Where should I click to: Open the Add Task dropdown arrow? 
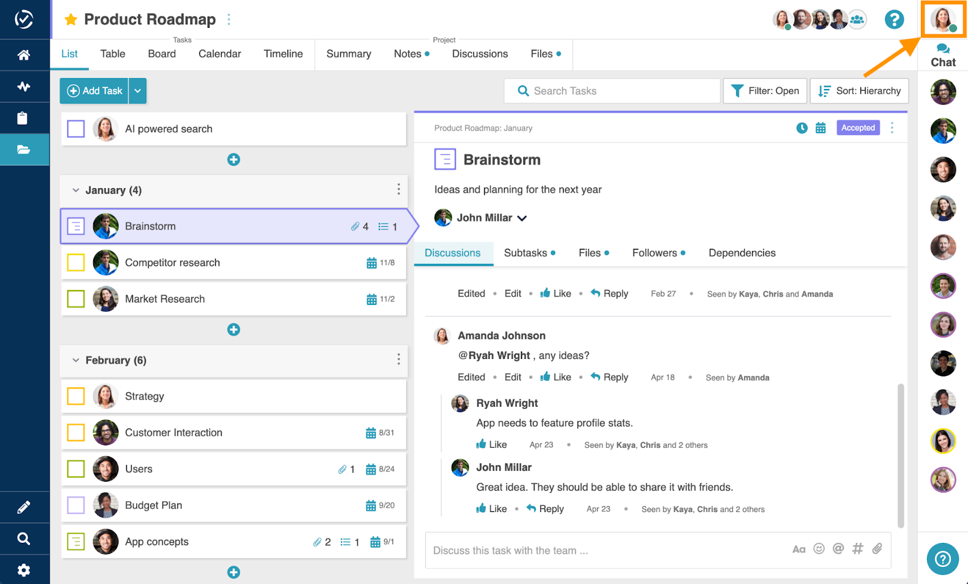point(137,91)
